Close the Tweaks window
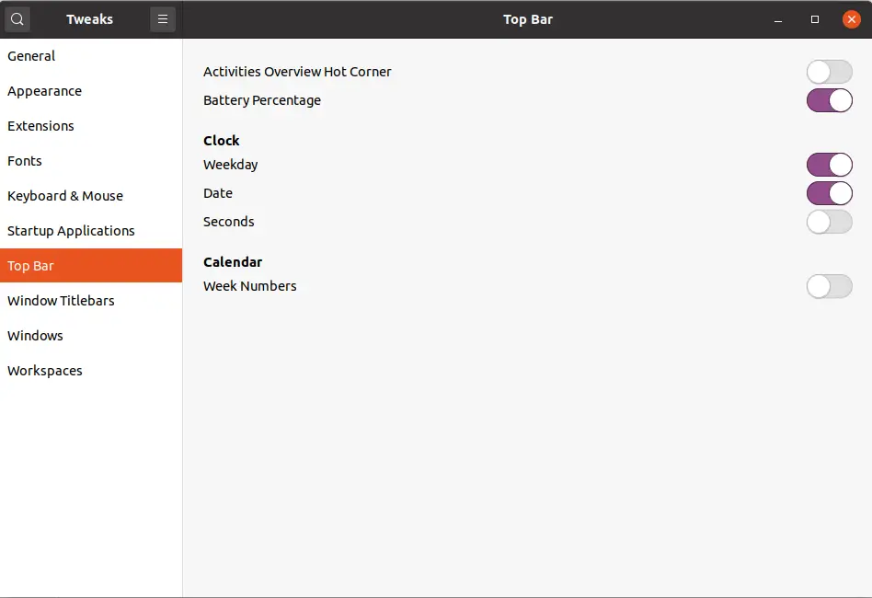 (852, 19)
